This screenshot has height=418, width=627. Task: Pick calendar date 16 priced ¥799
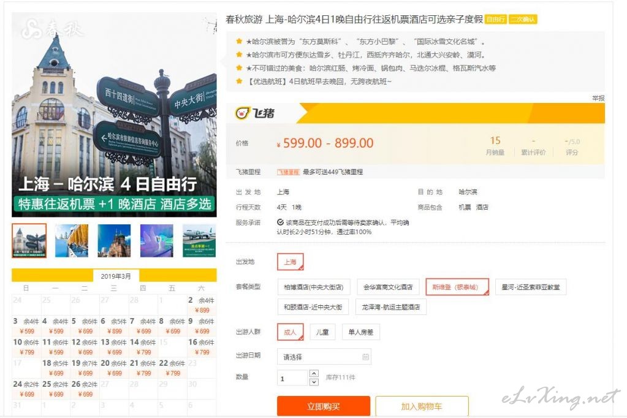pos(202,347)
